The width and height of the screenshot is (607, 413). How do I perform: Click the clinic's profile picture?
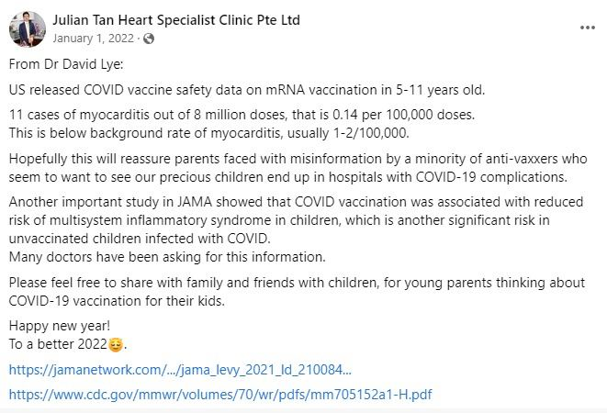[28, 28]
